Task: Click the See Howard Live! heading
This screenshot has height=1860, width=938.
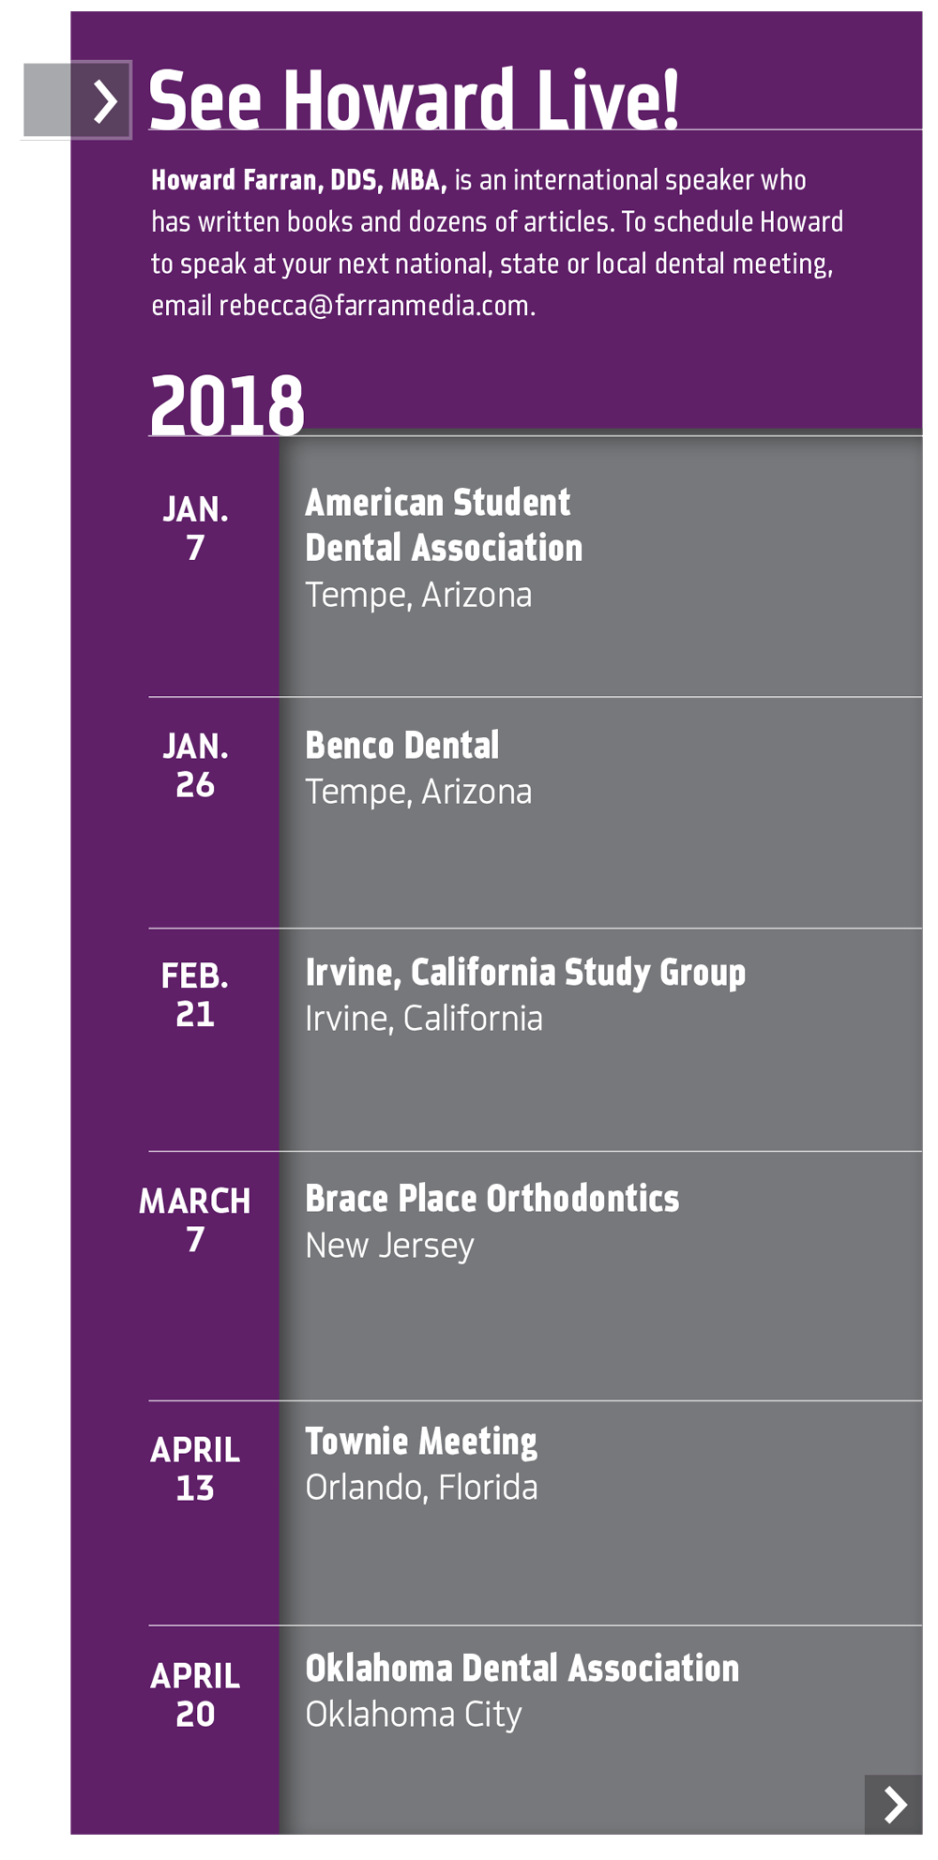Action: 414,99
